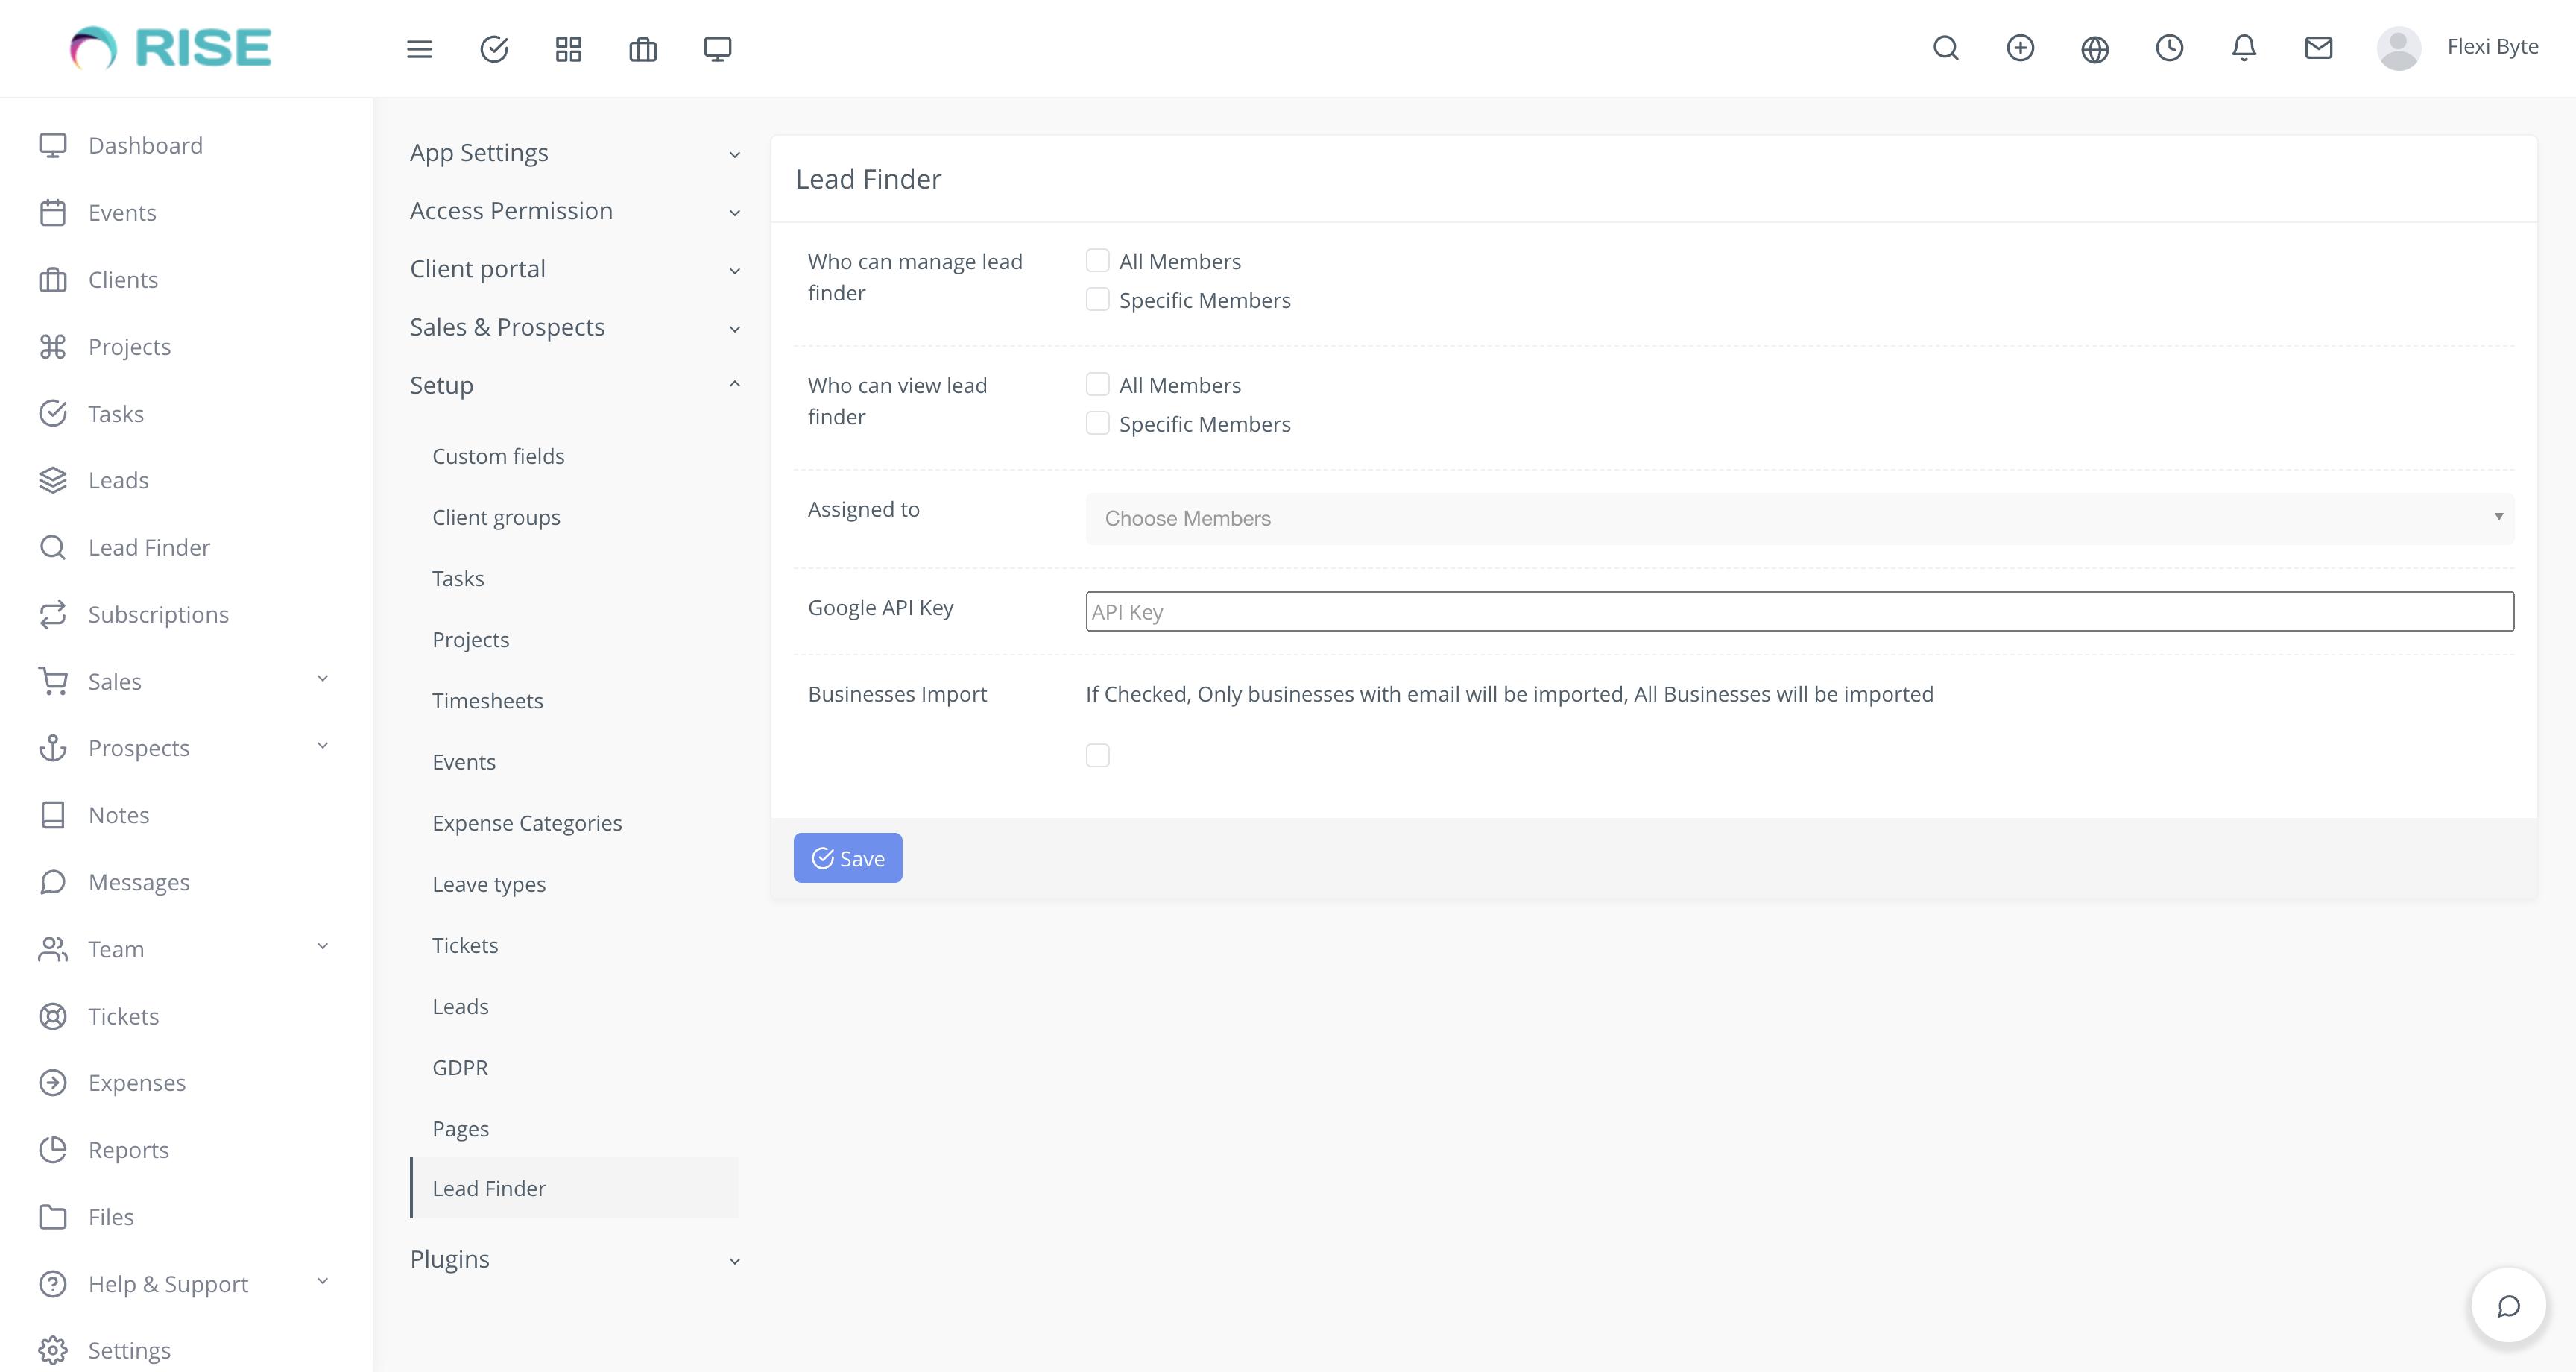Check Specific Members under view lead finder
This screenshot has height=1372, width=2576.
(x=1097, y=422)
